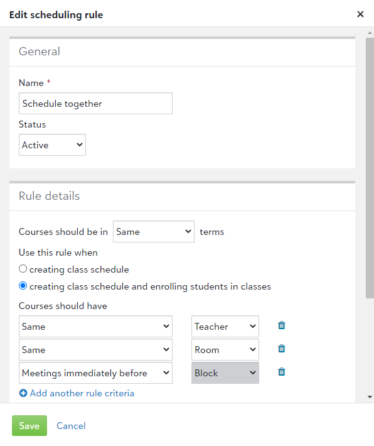Expand the Room criteria type dropdown
This screenshot has height=446, width=374.
[x=225, y=349]
